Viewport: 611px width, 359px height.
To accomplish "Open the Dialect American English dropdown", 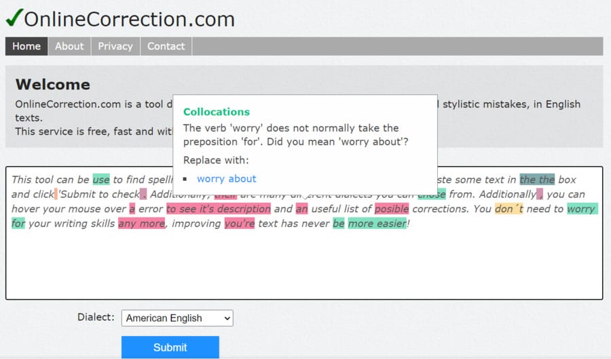I will (x=177, y=318).
